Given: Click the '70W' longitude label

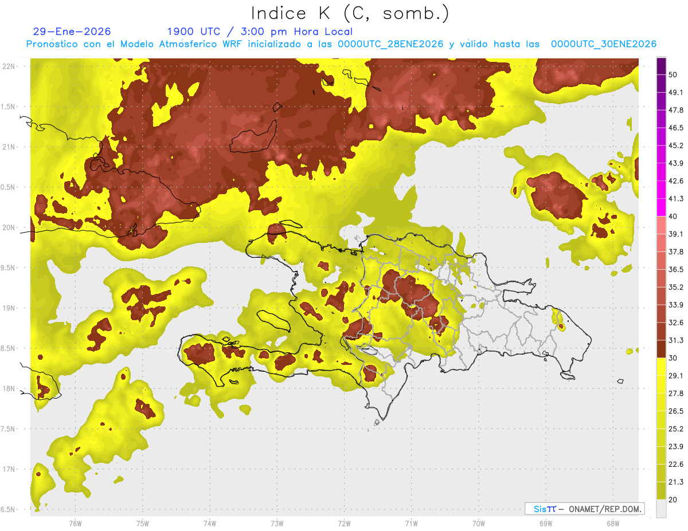Looking at the screenshot, I should click(x=478, y=523).
